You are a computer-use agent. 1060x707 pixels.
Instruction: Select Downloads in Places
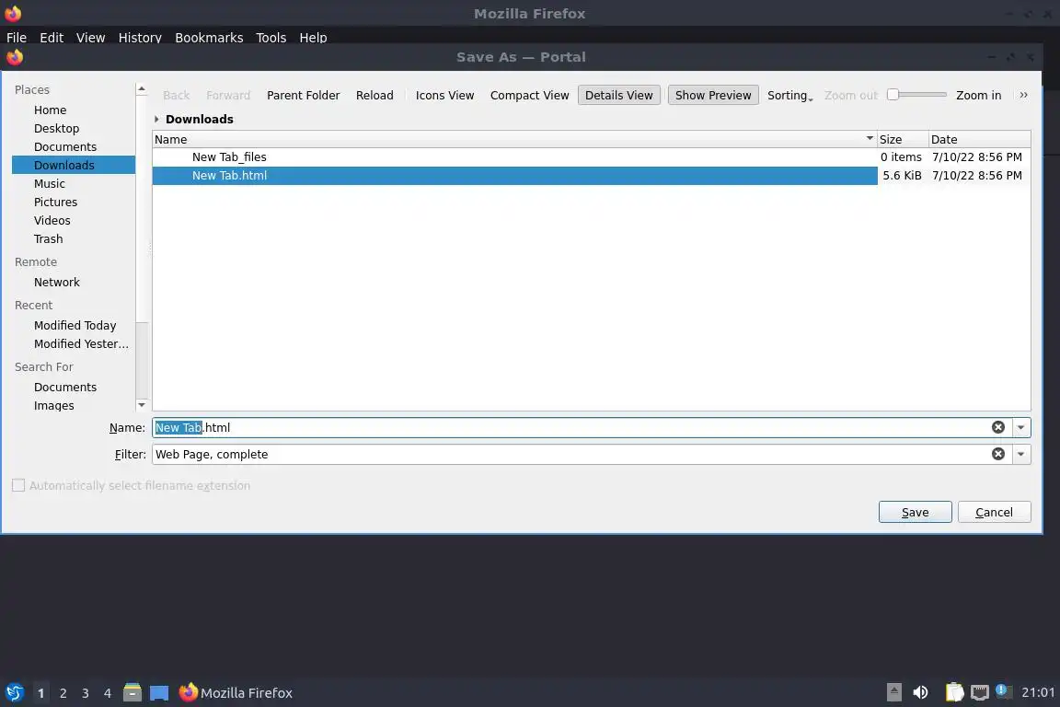pos(73,165)
